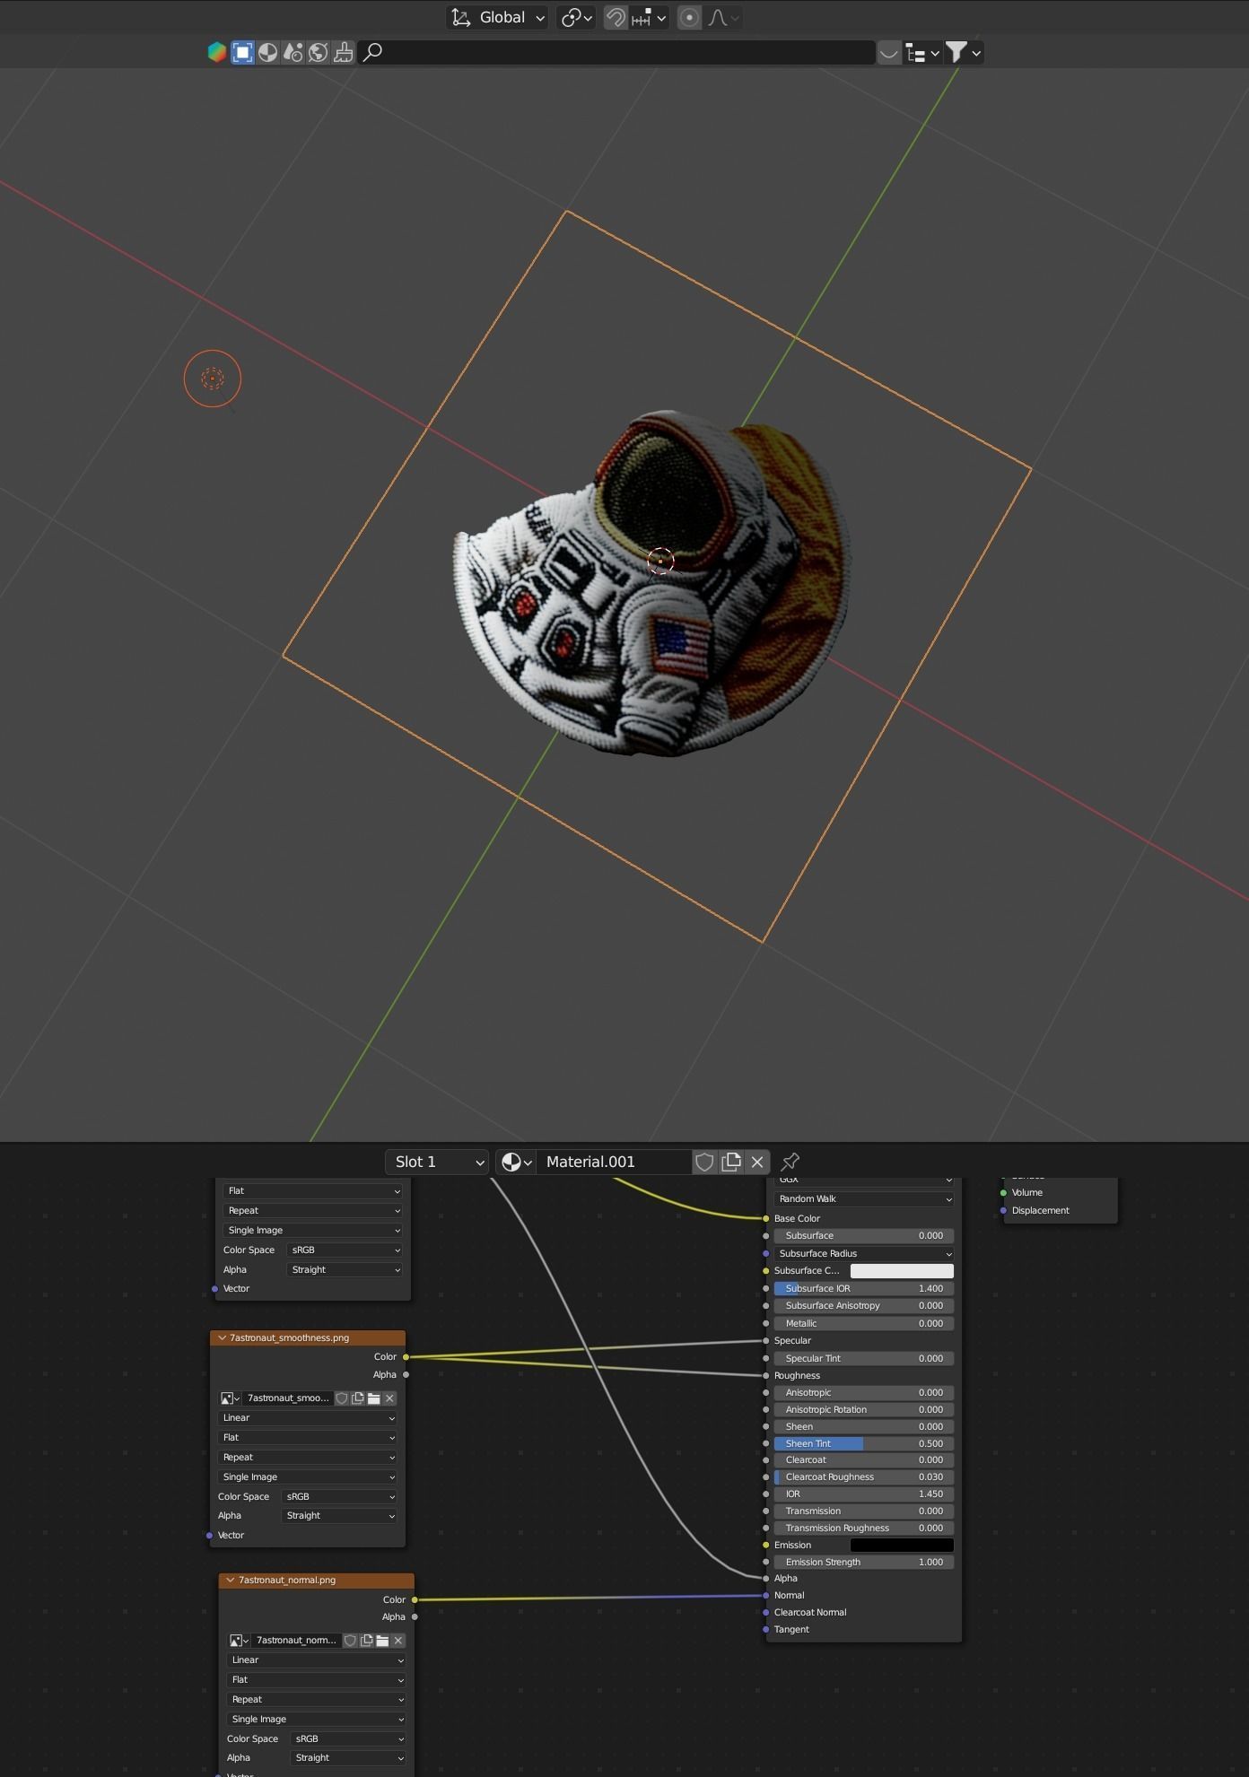The image size is (1249, 1777).
Task: Collapse the 7astronaut_normal.png node
Action: [231, 1580]
